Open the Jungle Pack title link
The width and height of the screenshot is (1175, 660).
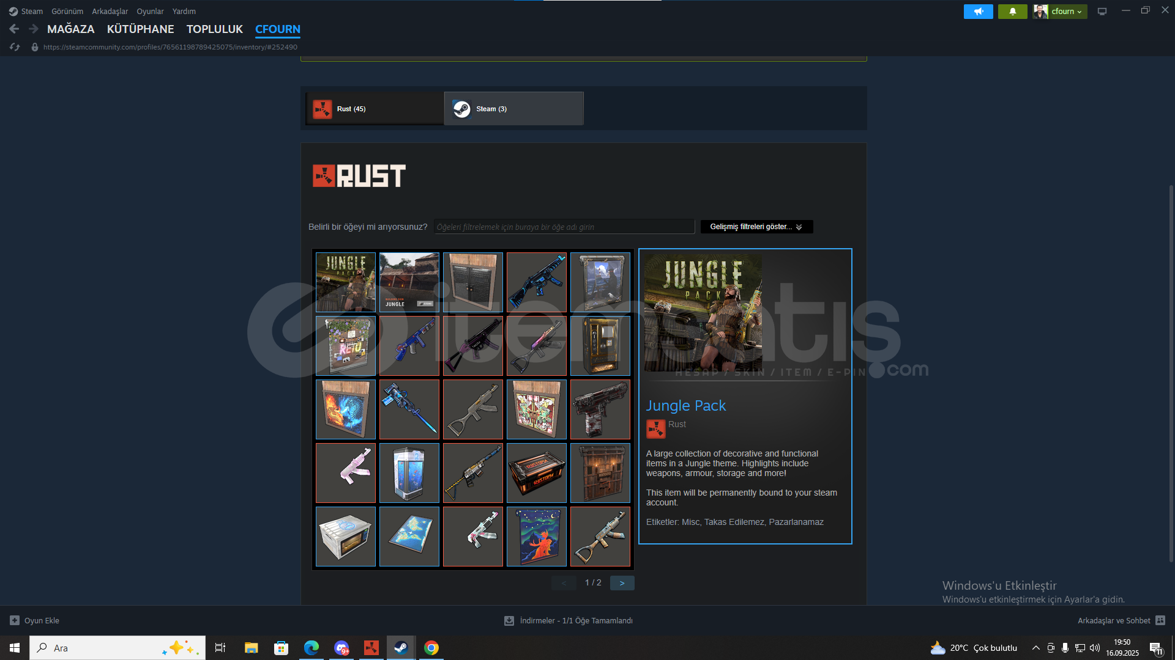pos(685,406)
